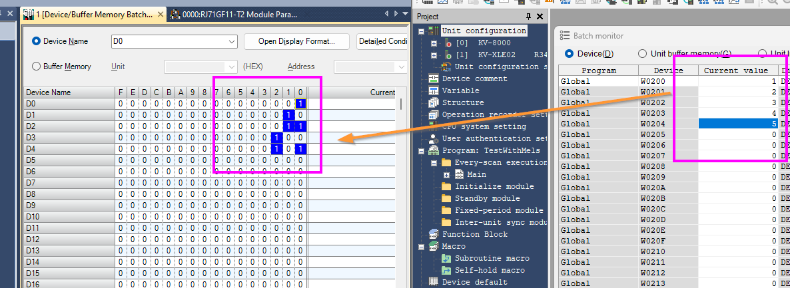Click the Unit configuration setting tree icon
Image resolution: width=790 pixels, height=288 pixels.
point(446,67)
